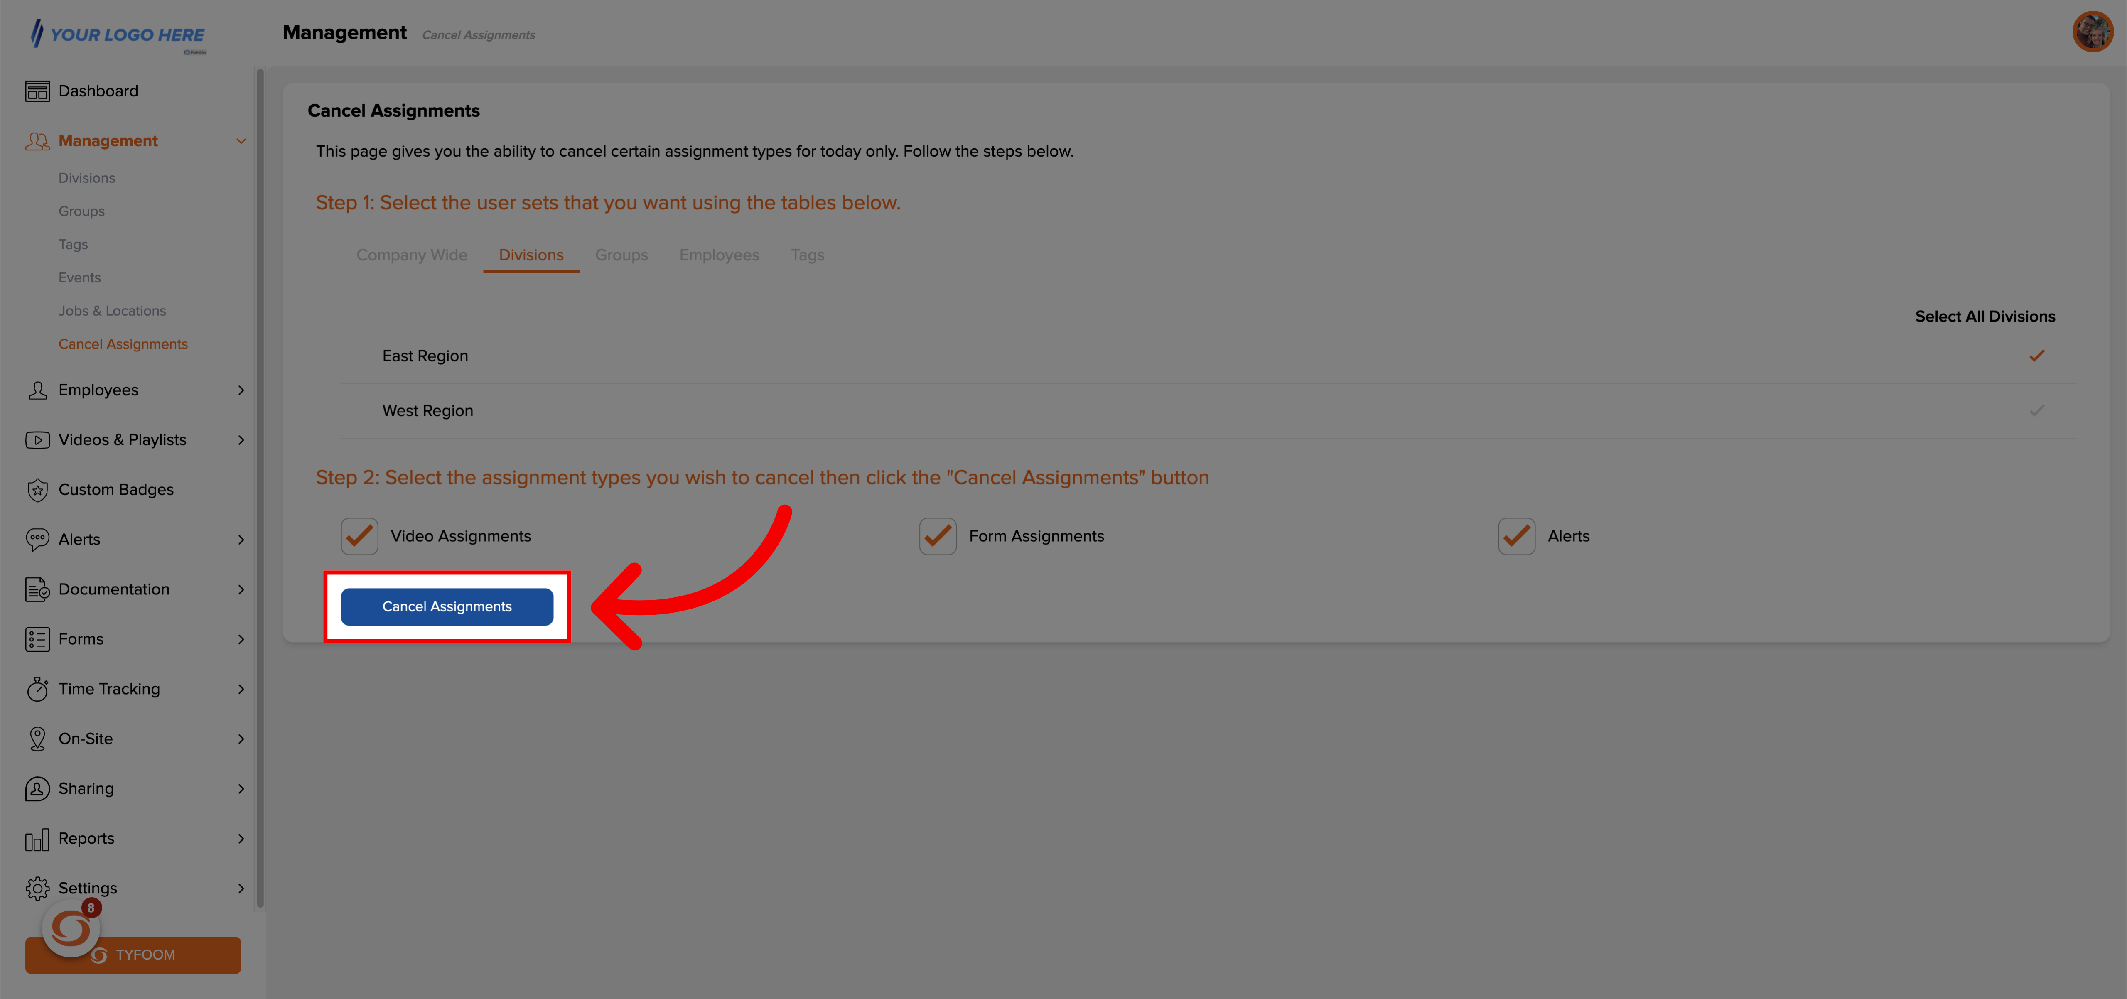This screenshot has height=999, width=2127.
Task: Switch to the Groups tab
Action: coord(621,255)
